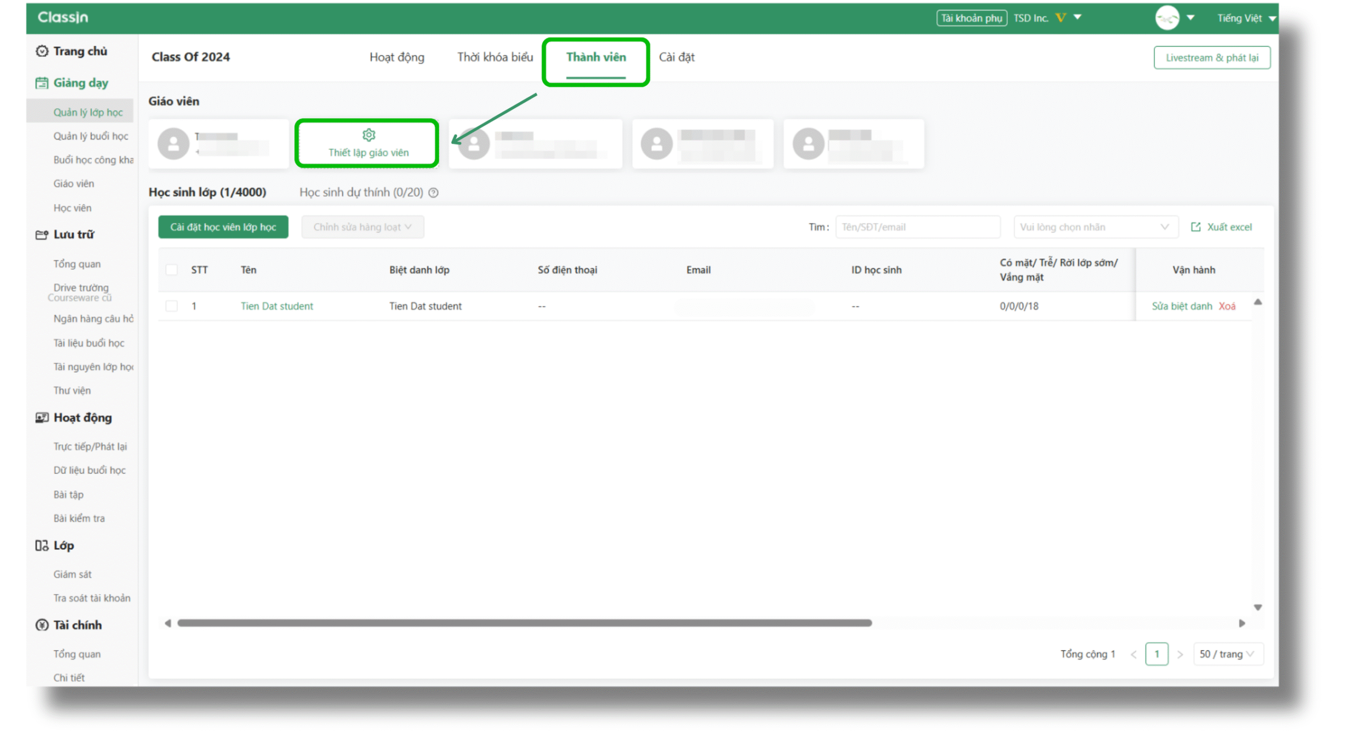Open the Cài đặt tab

click(676, 57)
